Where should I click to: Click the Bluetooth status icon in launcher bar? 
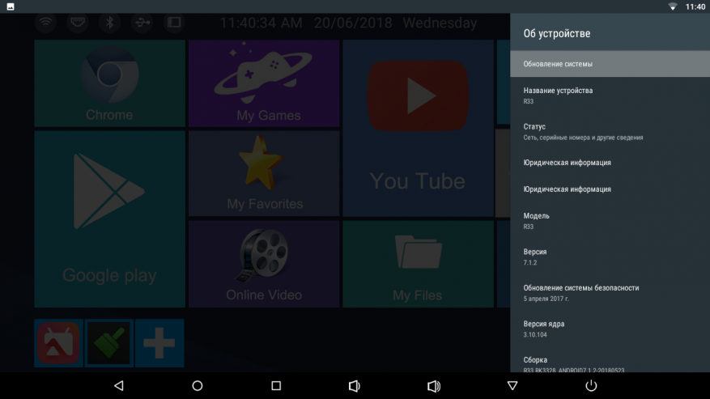[110, 23]
